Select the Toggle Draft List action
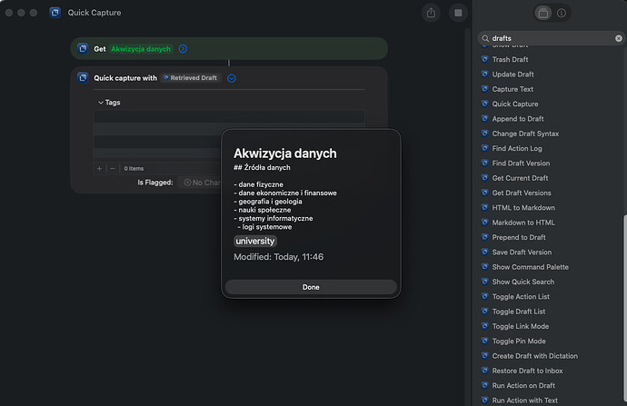Viewport: 627px width, 406px height. pos(519,312)
